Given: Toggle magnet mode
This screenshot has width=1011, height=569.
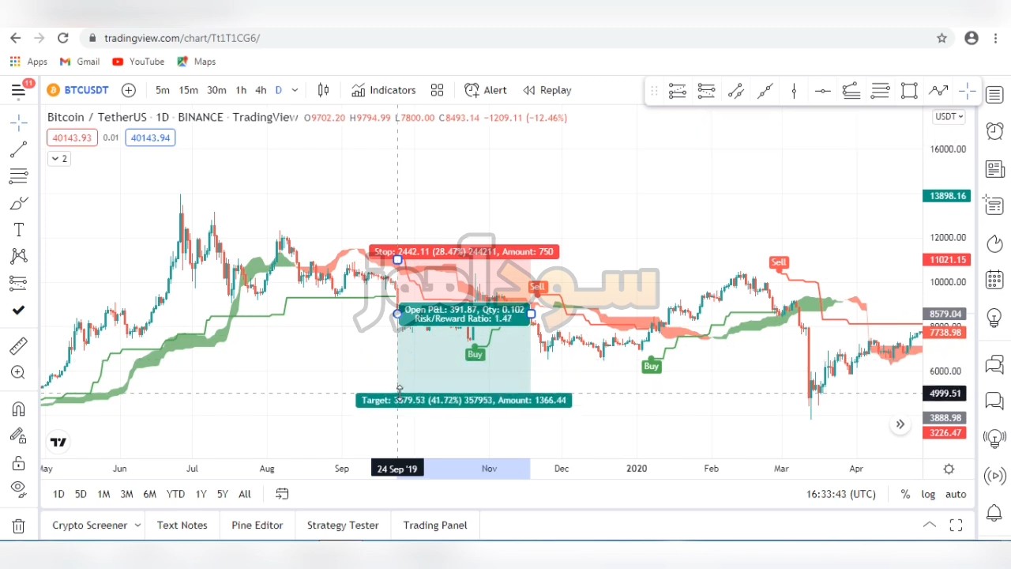Looking at the screenshot, I should click(19, 409).
